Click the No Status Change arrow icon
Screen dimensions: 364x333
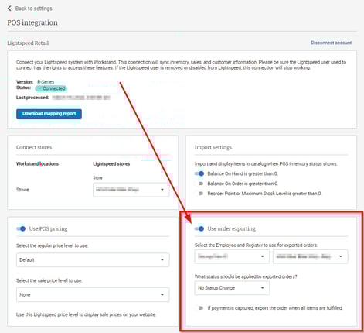point(262,288)
